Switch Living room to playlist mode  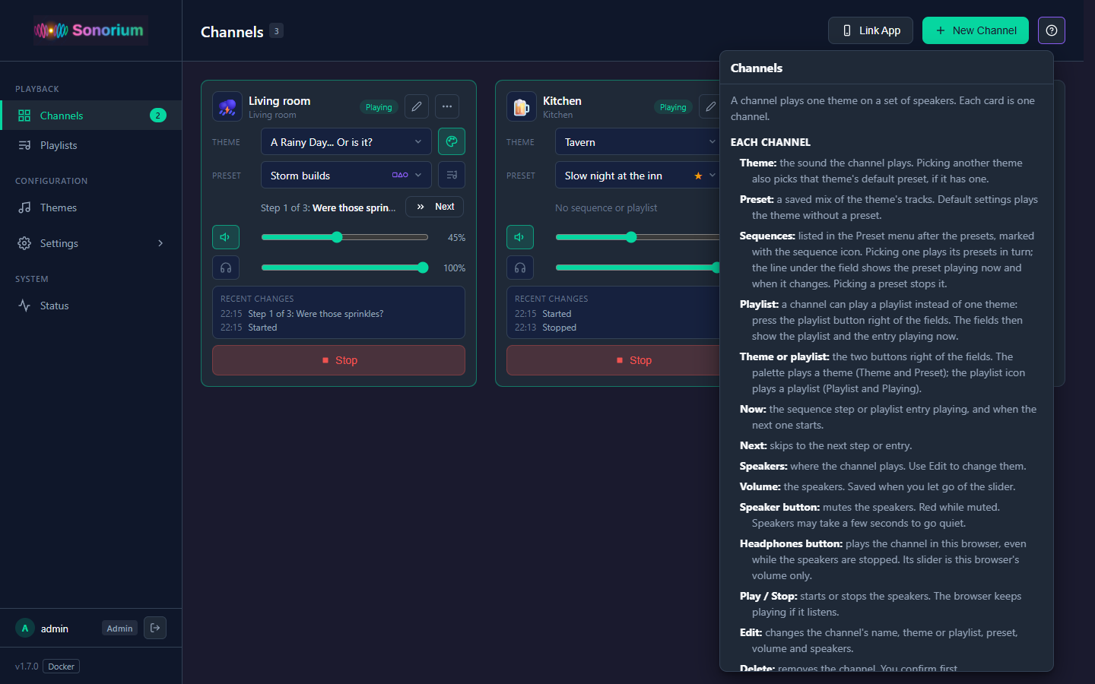click(x=452, y=175)
